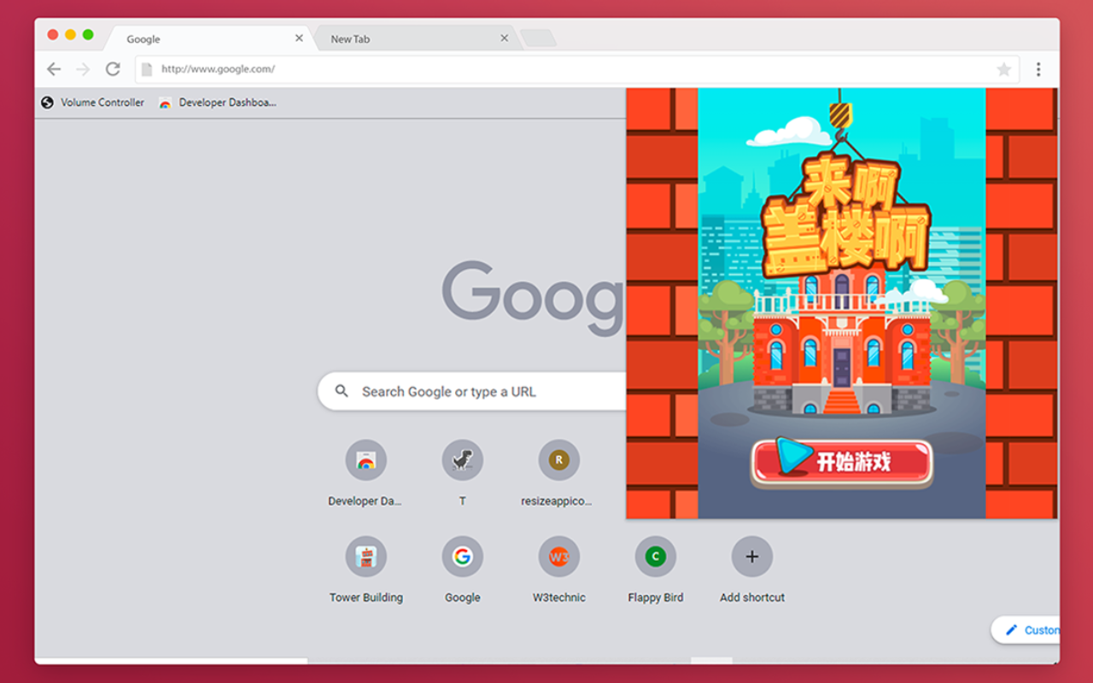Minimize the window with the yellow button
The height and width of the screenshot is (683, 1093).
(x=70, y=34)
